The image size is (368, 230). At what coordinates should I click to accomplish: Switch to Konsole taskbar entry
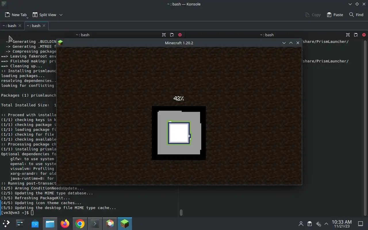click(95, 224)
